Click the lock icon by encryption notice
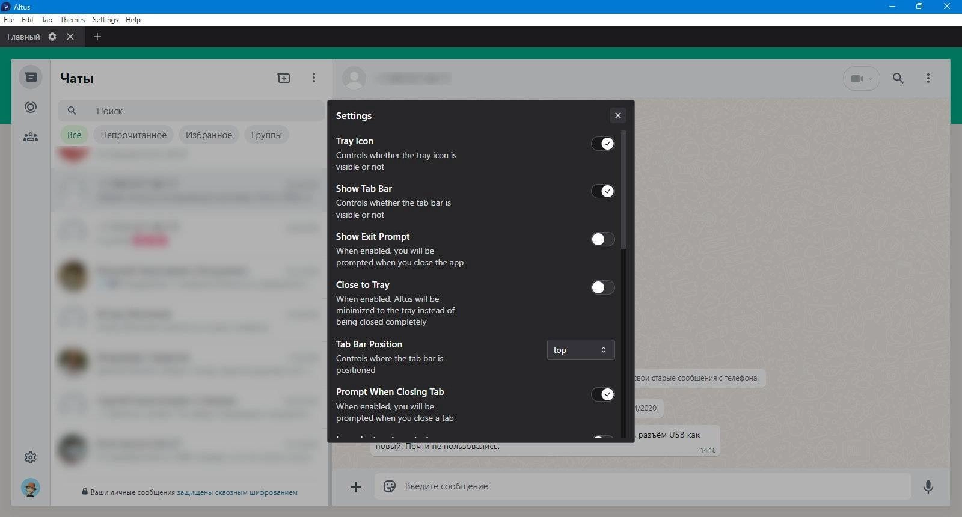The width and height of the screenshot is (962, 517). pyautogui.click(x=85, y=491)
